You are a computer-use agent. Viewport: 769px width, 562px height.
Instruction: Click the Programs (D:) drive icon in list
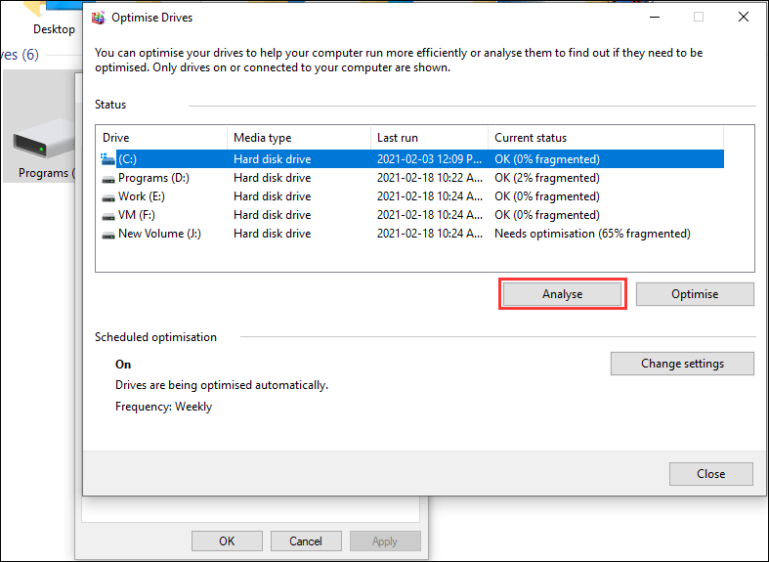107,179
